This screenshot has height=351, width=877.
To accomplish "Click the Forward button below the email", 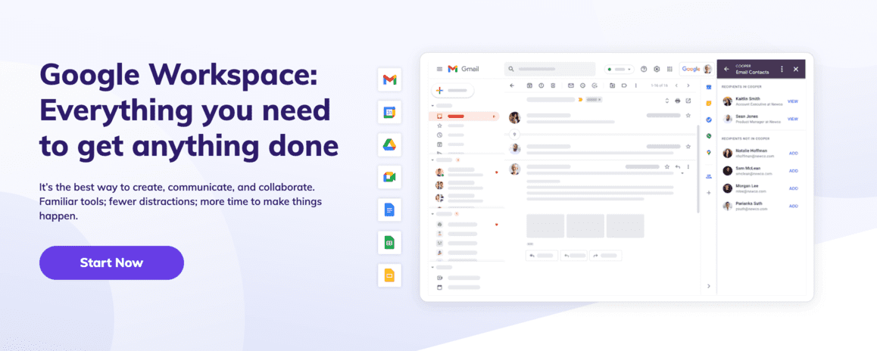I will click(x=606, y=256).
